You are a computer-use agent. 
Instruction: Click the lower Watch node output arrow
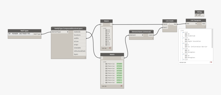tap(123, 58)
